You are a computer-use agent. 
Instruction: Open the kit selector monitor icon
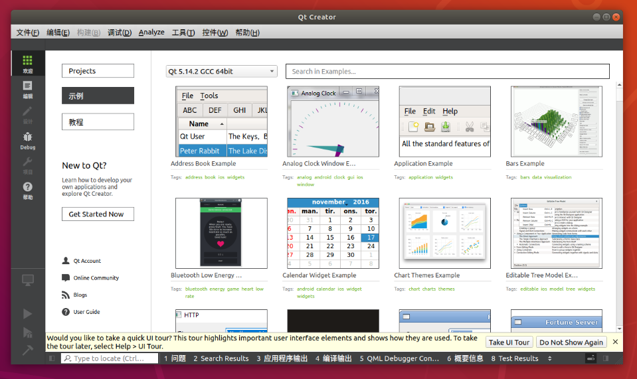[x=27, y=281]
